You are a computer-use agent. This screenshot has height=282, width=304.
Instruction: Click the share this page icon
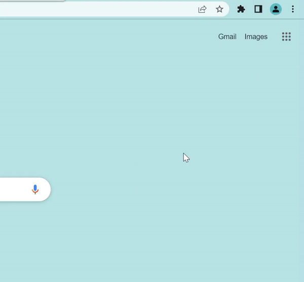(x=202, y=9)
